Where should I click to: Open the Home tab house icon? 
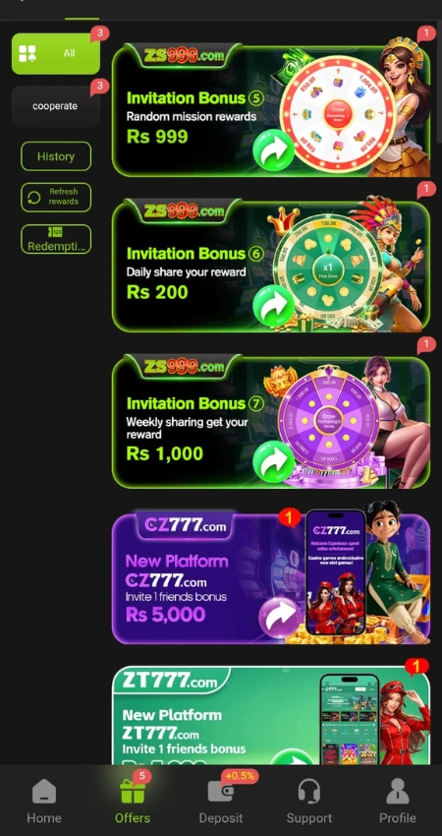click(43, 792)
